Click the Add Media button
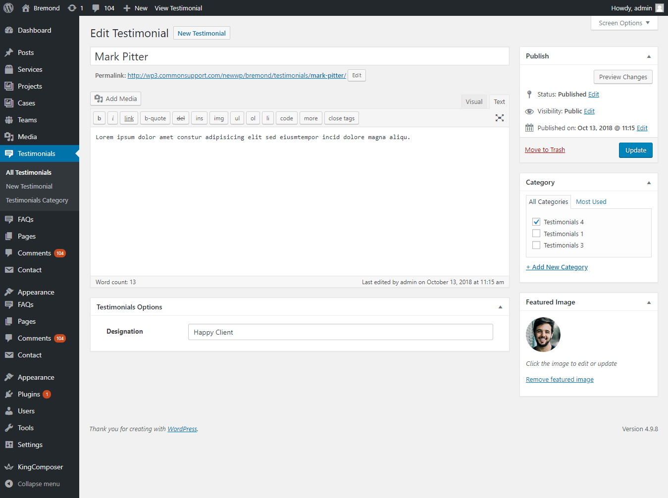Viewport: 668px width, 498px height. point(116,99)
